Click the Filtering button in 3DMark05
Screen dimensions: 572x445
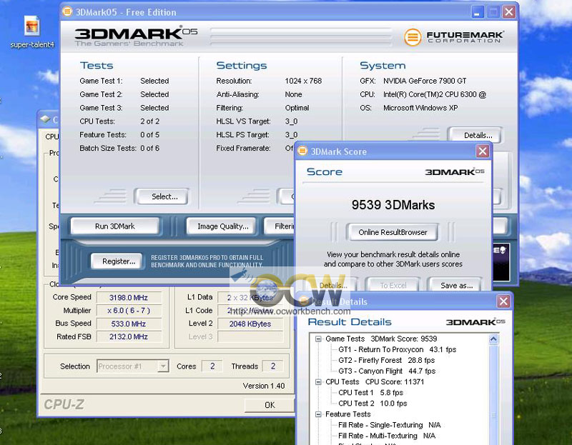click(x=280, y=226)
